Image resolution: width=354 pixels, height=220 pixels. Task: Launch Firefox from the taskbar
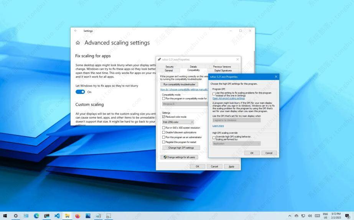(x=77, y=216)
